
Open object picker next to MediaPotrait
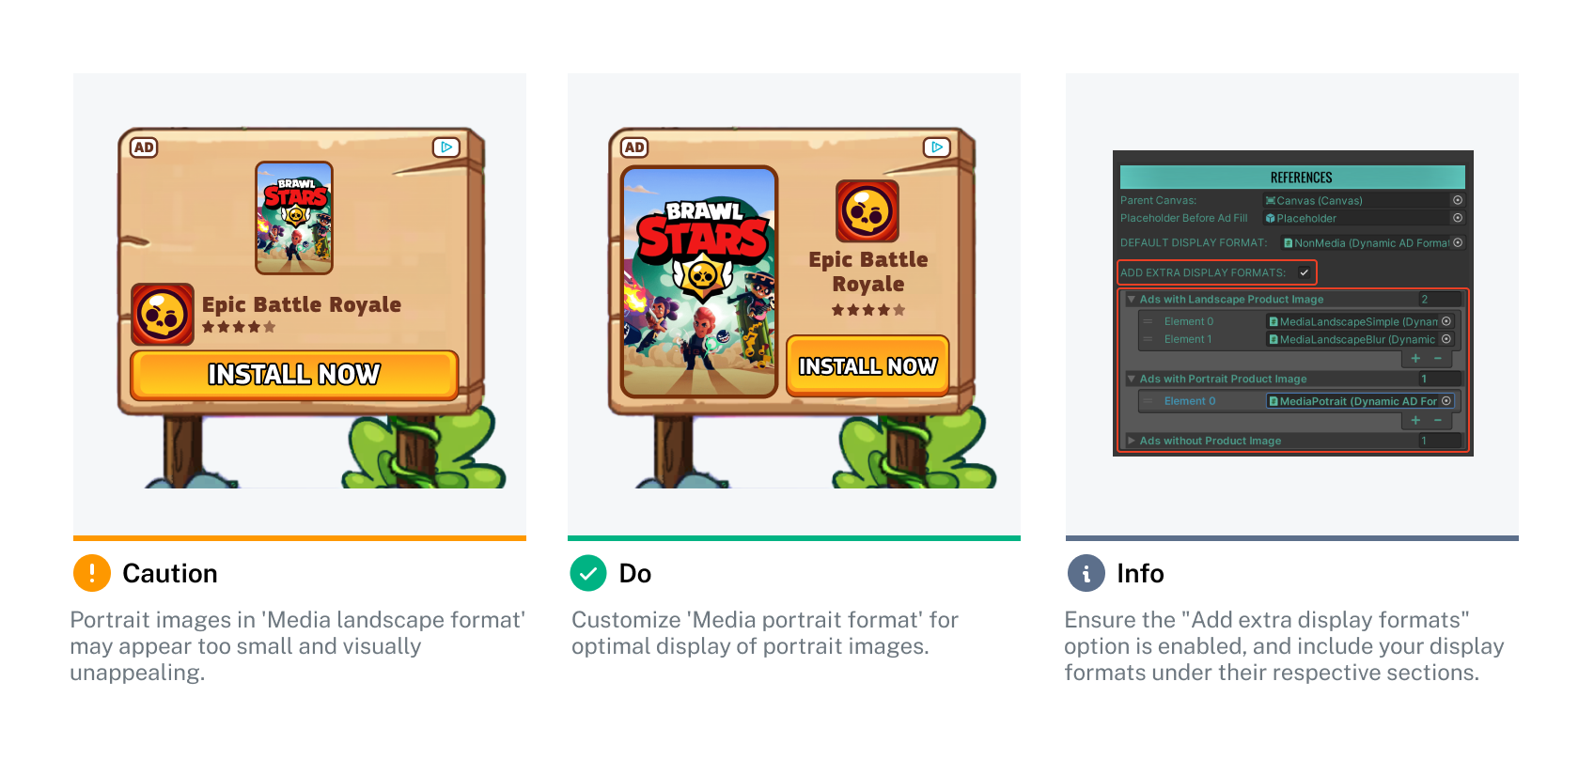1446,401
